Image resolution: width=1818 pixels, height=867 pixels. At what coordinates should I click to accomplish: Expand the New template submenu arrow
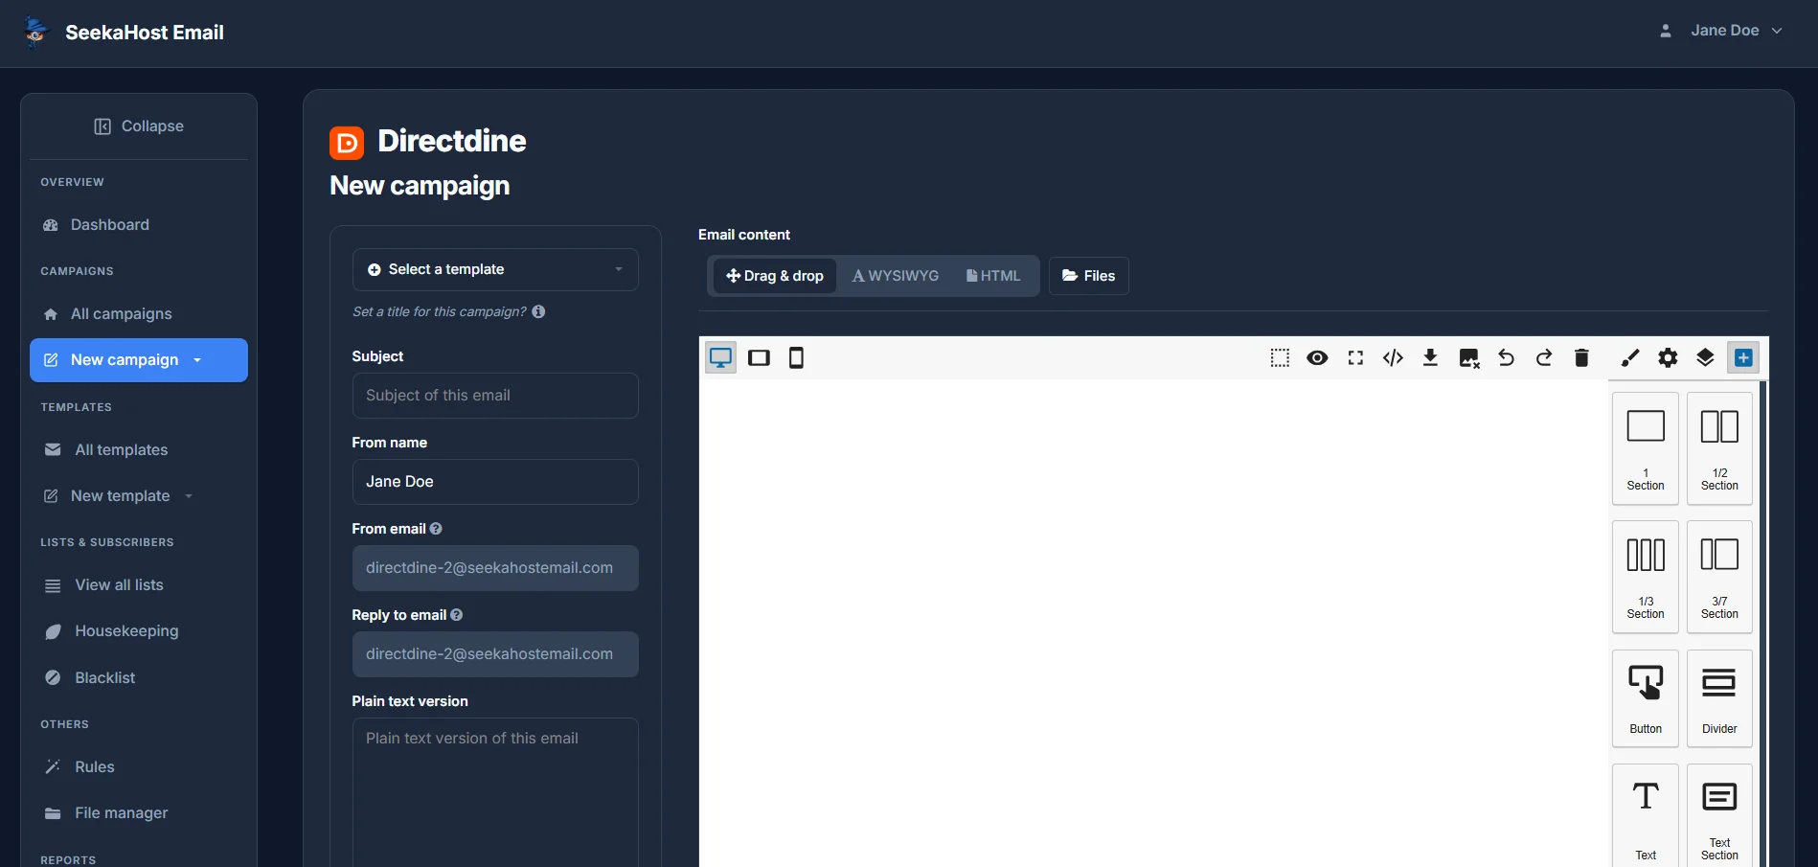click(189, 496)
